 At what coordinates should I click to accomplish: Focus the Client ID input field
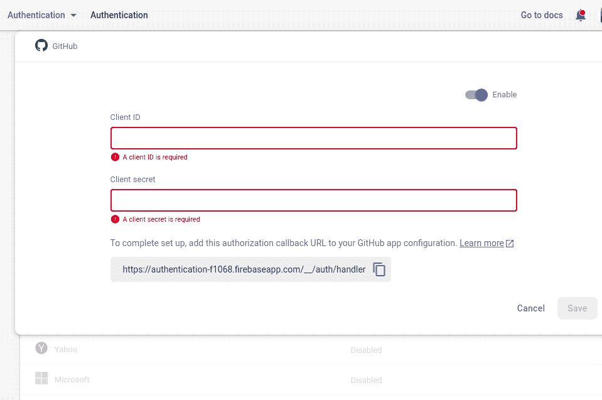coord(313,138)
